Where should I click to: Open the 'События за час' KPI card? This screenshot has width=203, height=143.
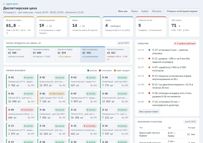click(x=151, y=27)
